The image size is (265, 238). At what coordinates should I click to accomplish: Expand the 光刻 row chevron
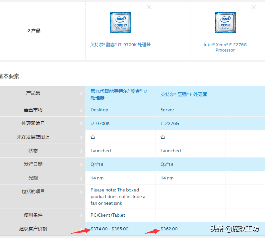pyautogui.click(x=81, y=178)
